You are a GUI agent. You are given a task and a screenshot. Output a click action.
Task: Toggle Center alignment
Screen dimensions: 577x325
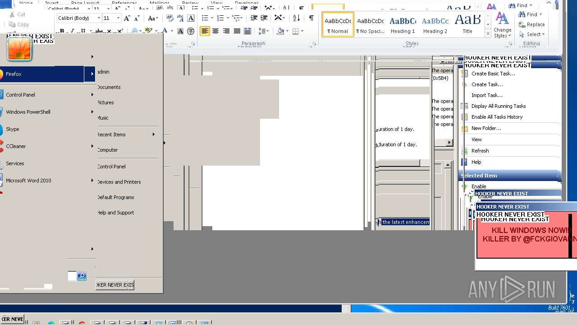pyautogui.click(x=215, y=31)
